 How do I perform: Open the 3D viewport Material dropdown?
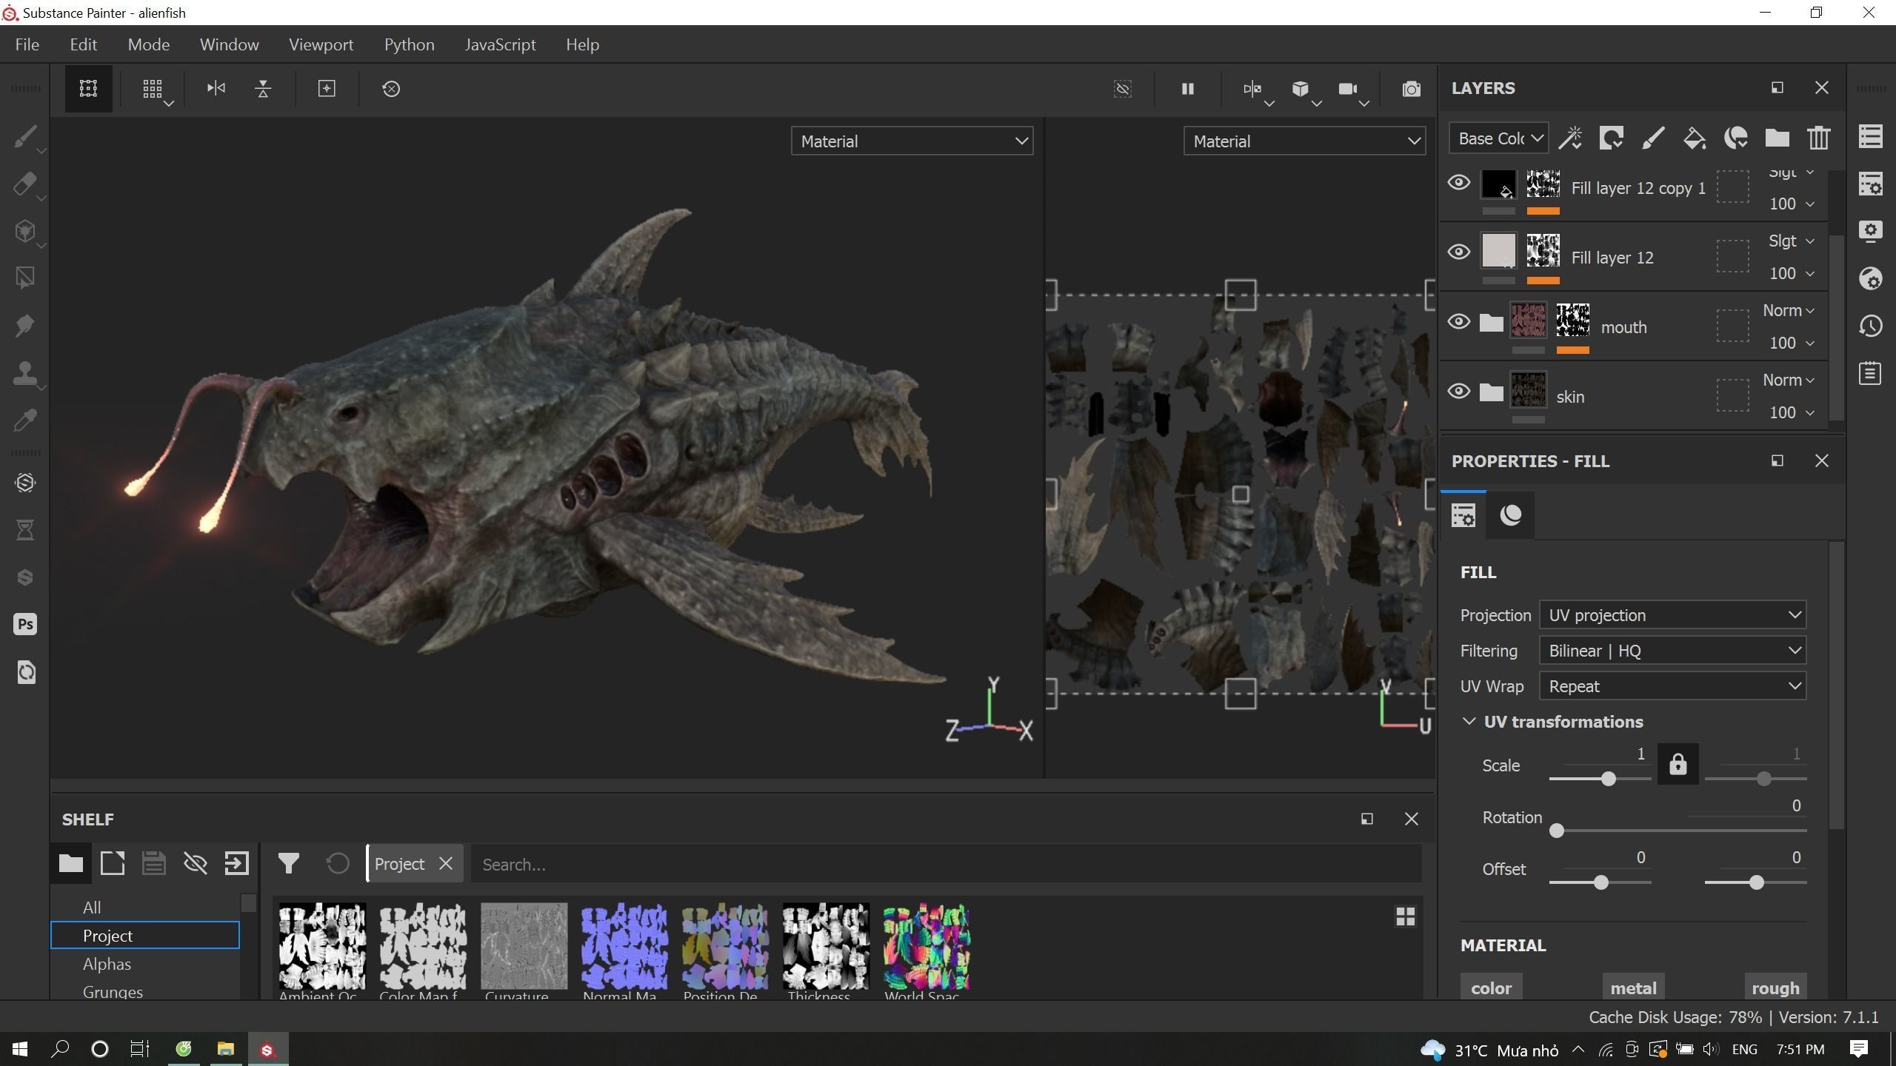912,141
